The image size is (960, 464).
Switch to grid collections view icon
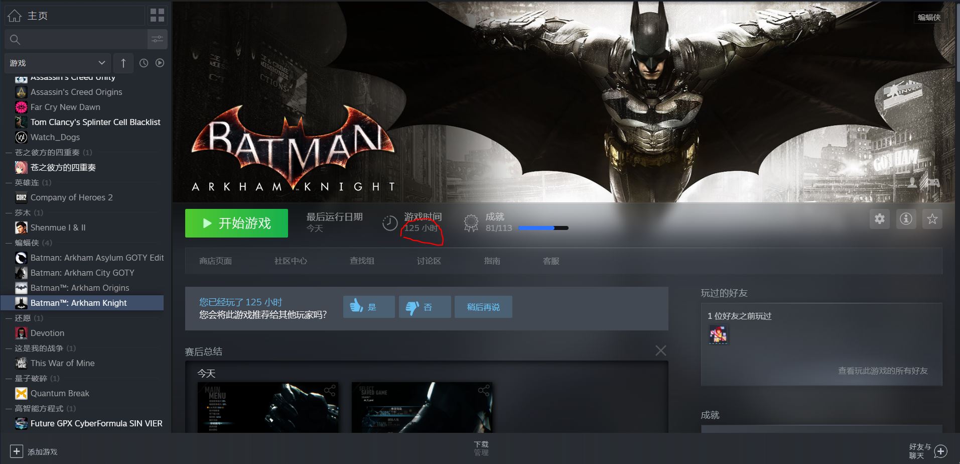point(157,16)
